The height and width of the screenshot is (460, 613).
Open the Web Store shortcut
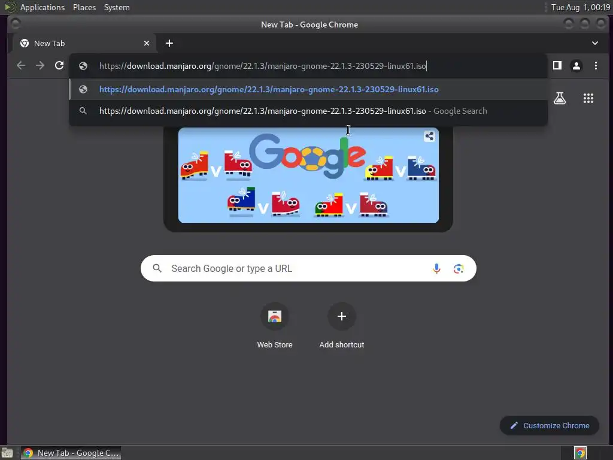275,325
